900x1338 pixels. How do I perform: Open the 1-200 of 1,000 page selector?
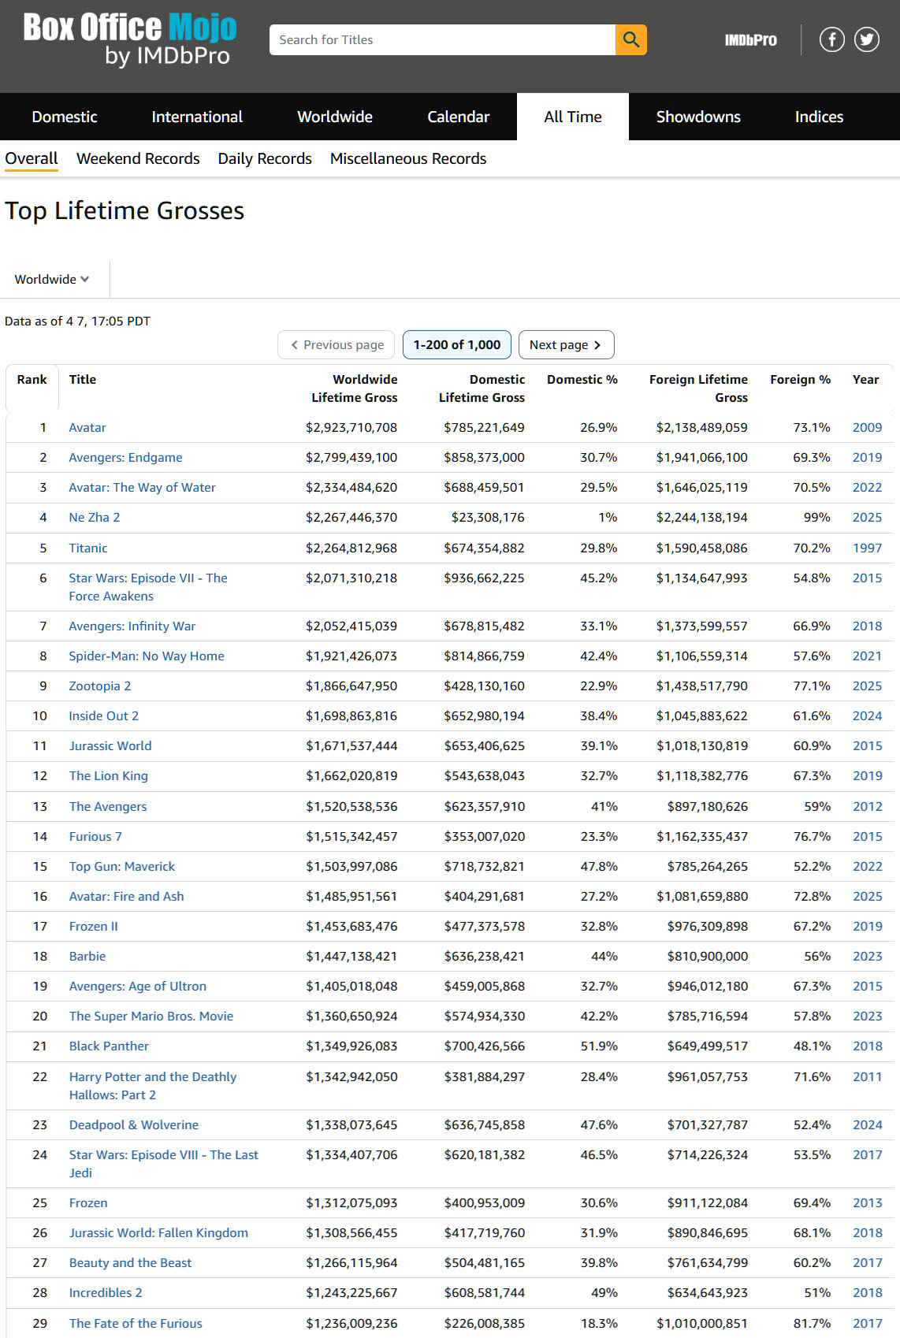tap(457, 344)
